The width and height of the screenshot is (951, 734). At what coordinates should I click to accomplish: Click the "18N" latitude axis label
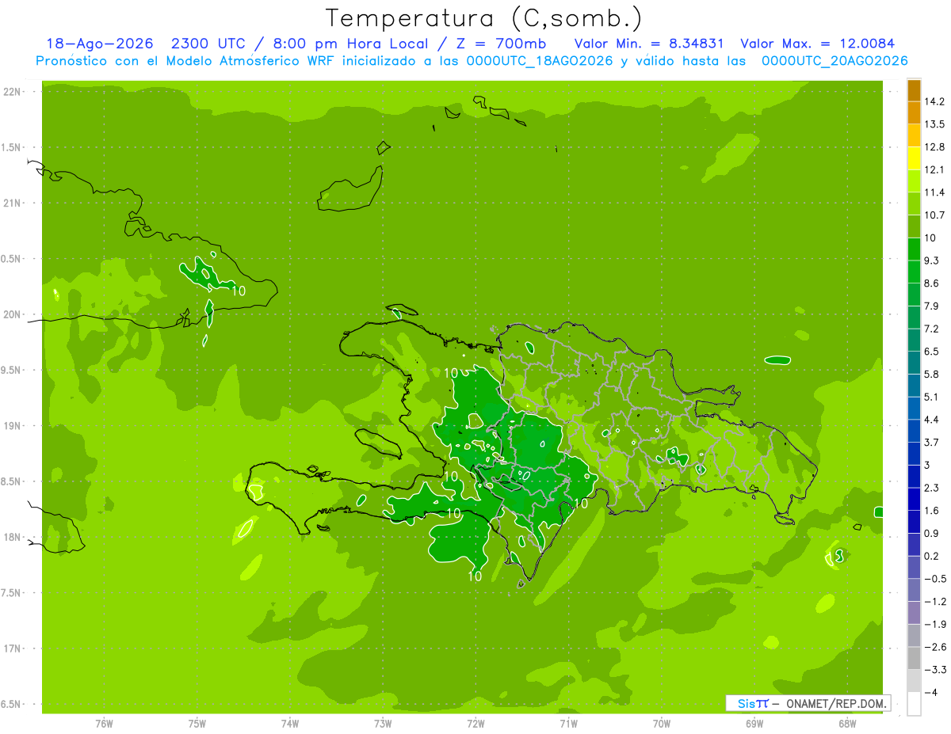click(x=13, y=538)
